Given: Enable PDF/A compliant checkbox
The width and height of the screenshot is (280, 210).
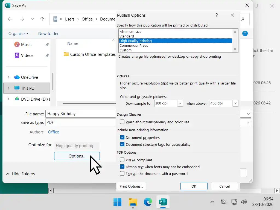Looking at the screenshot, I should 122,160.
